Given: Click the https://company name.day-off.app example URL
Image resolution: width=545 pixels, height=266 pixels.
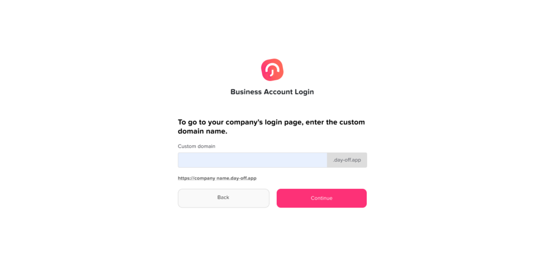Looking at the screenshot, I should [x=217, y=178].
